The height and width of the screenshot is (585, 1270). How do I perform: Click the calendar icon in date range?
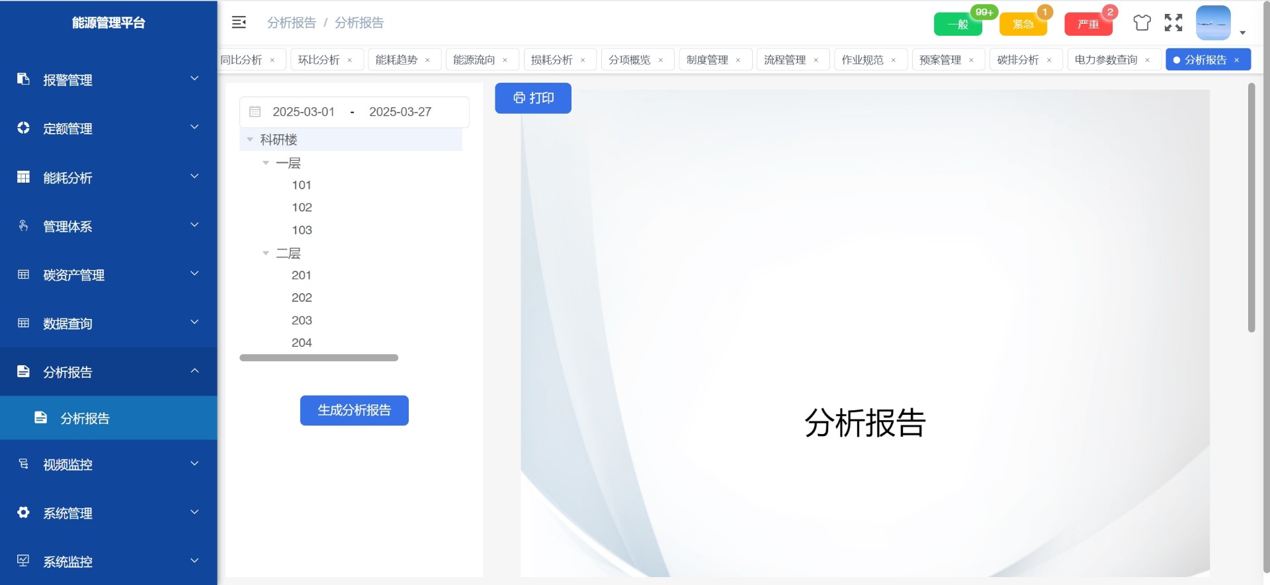pyautogui.click(x=255, y=112)
